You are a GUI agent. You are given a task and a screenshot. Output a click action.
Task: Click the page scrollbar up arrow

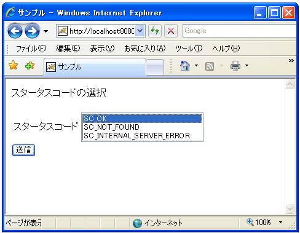pos(290,84)
